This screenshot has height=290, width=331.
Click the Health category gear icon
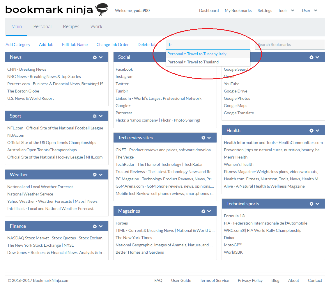(311, 130)
